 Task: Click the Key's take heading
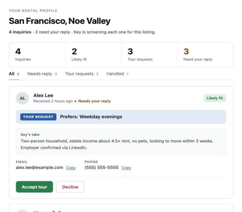[x=30, y=135]
